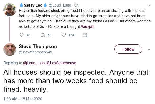Open the @Loud_Lass handle beside Sassy Leo
The width and height of the screenshot is (155, 104).
coord(60,5)
